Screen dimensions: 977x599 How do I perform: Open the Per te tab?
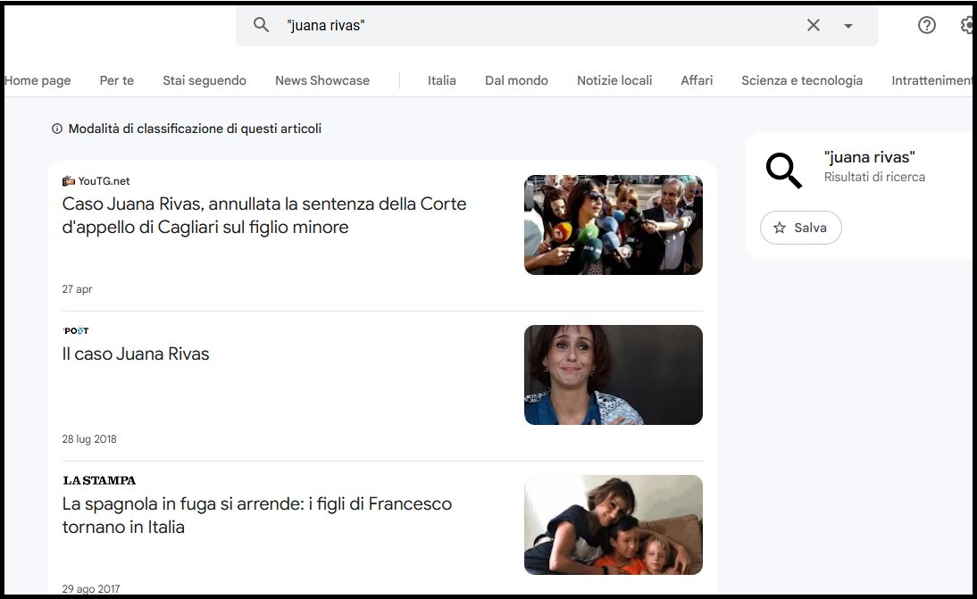[116, 80]
